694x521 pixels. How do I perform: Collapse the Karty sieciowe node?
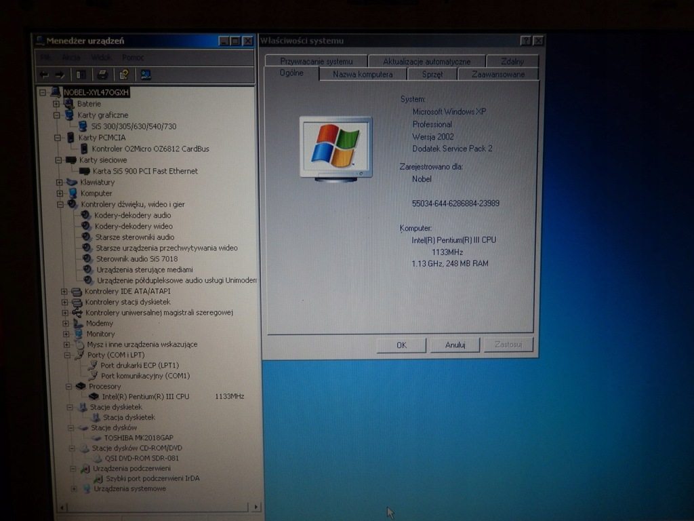tap(58, 160)
